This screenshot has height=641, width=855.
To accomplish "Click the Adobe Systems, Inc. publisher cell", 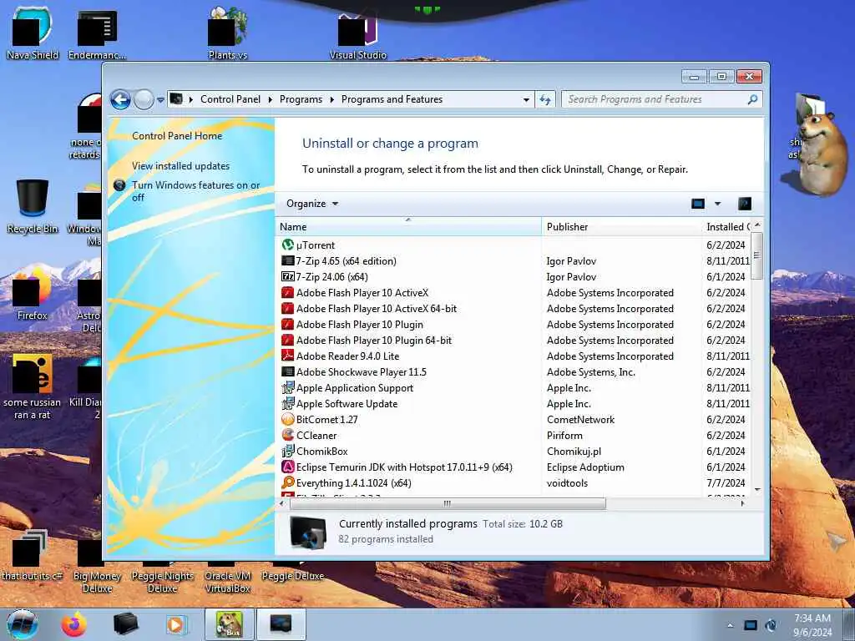I will [590, 371].
